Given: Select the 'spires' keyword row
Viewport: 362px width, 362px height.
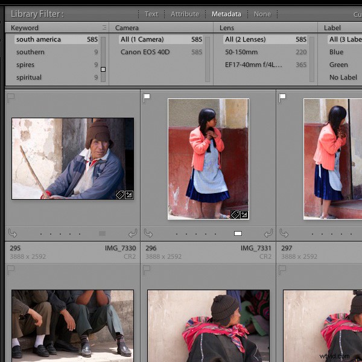Looking at the screenshot, I should pos(57,65).
